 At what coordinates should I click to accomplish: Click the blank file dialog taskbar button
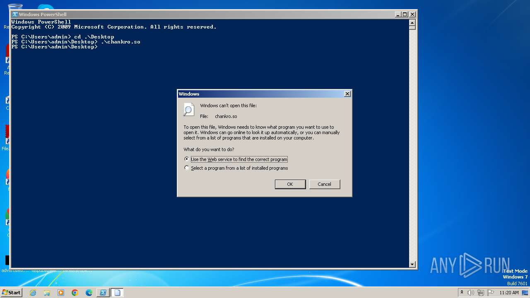click(117, 293)
